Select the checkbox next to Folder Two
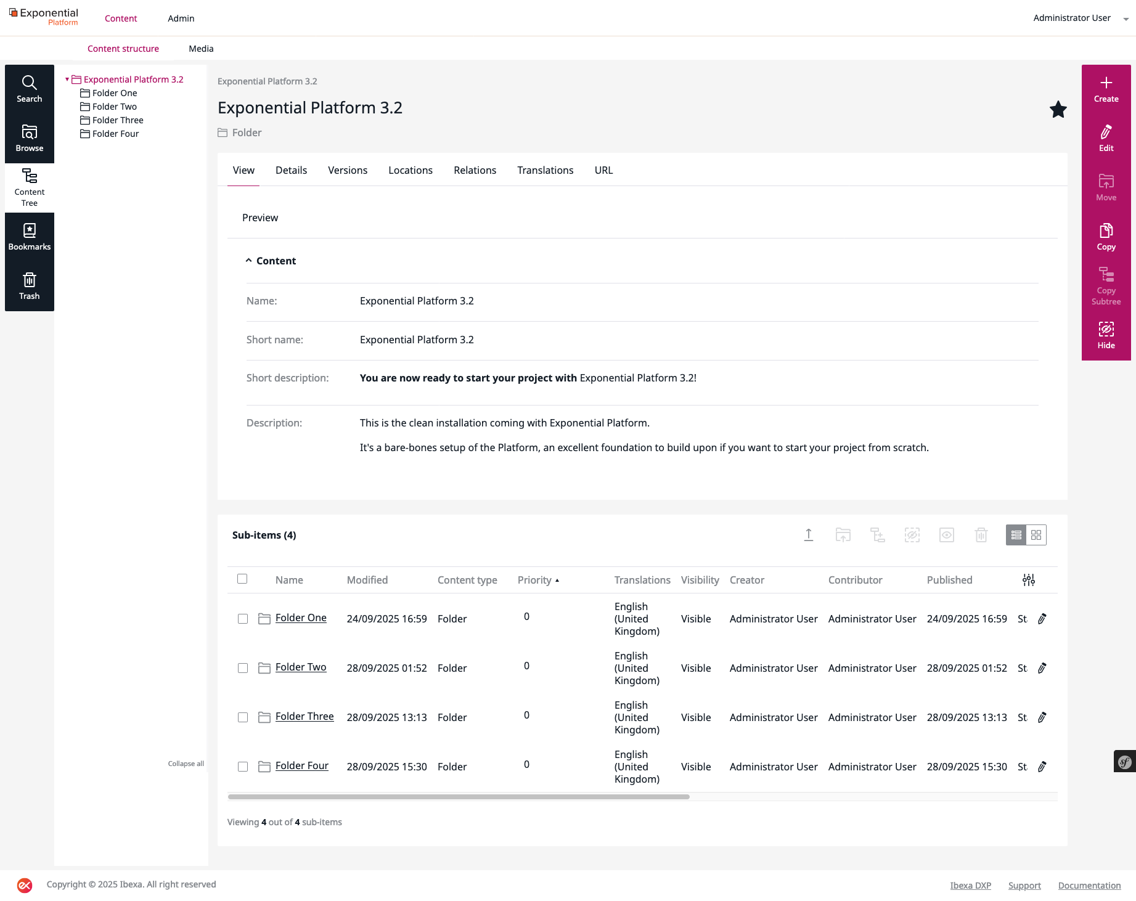This screenshot has width=1136, height=901. pos(242,668)
